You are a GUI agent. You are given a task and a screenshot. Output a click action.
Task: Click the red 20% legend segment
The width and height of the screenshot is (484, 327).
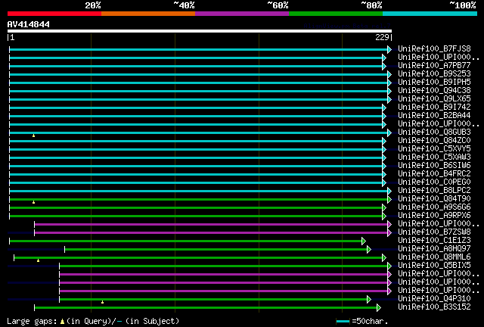(x=54, y=14)
